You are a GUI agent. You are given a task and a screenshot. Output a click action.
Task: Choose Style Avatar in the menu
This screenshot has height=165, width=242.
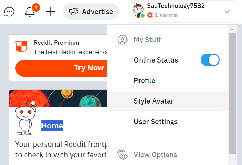[167, 101]
